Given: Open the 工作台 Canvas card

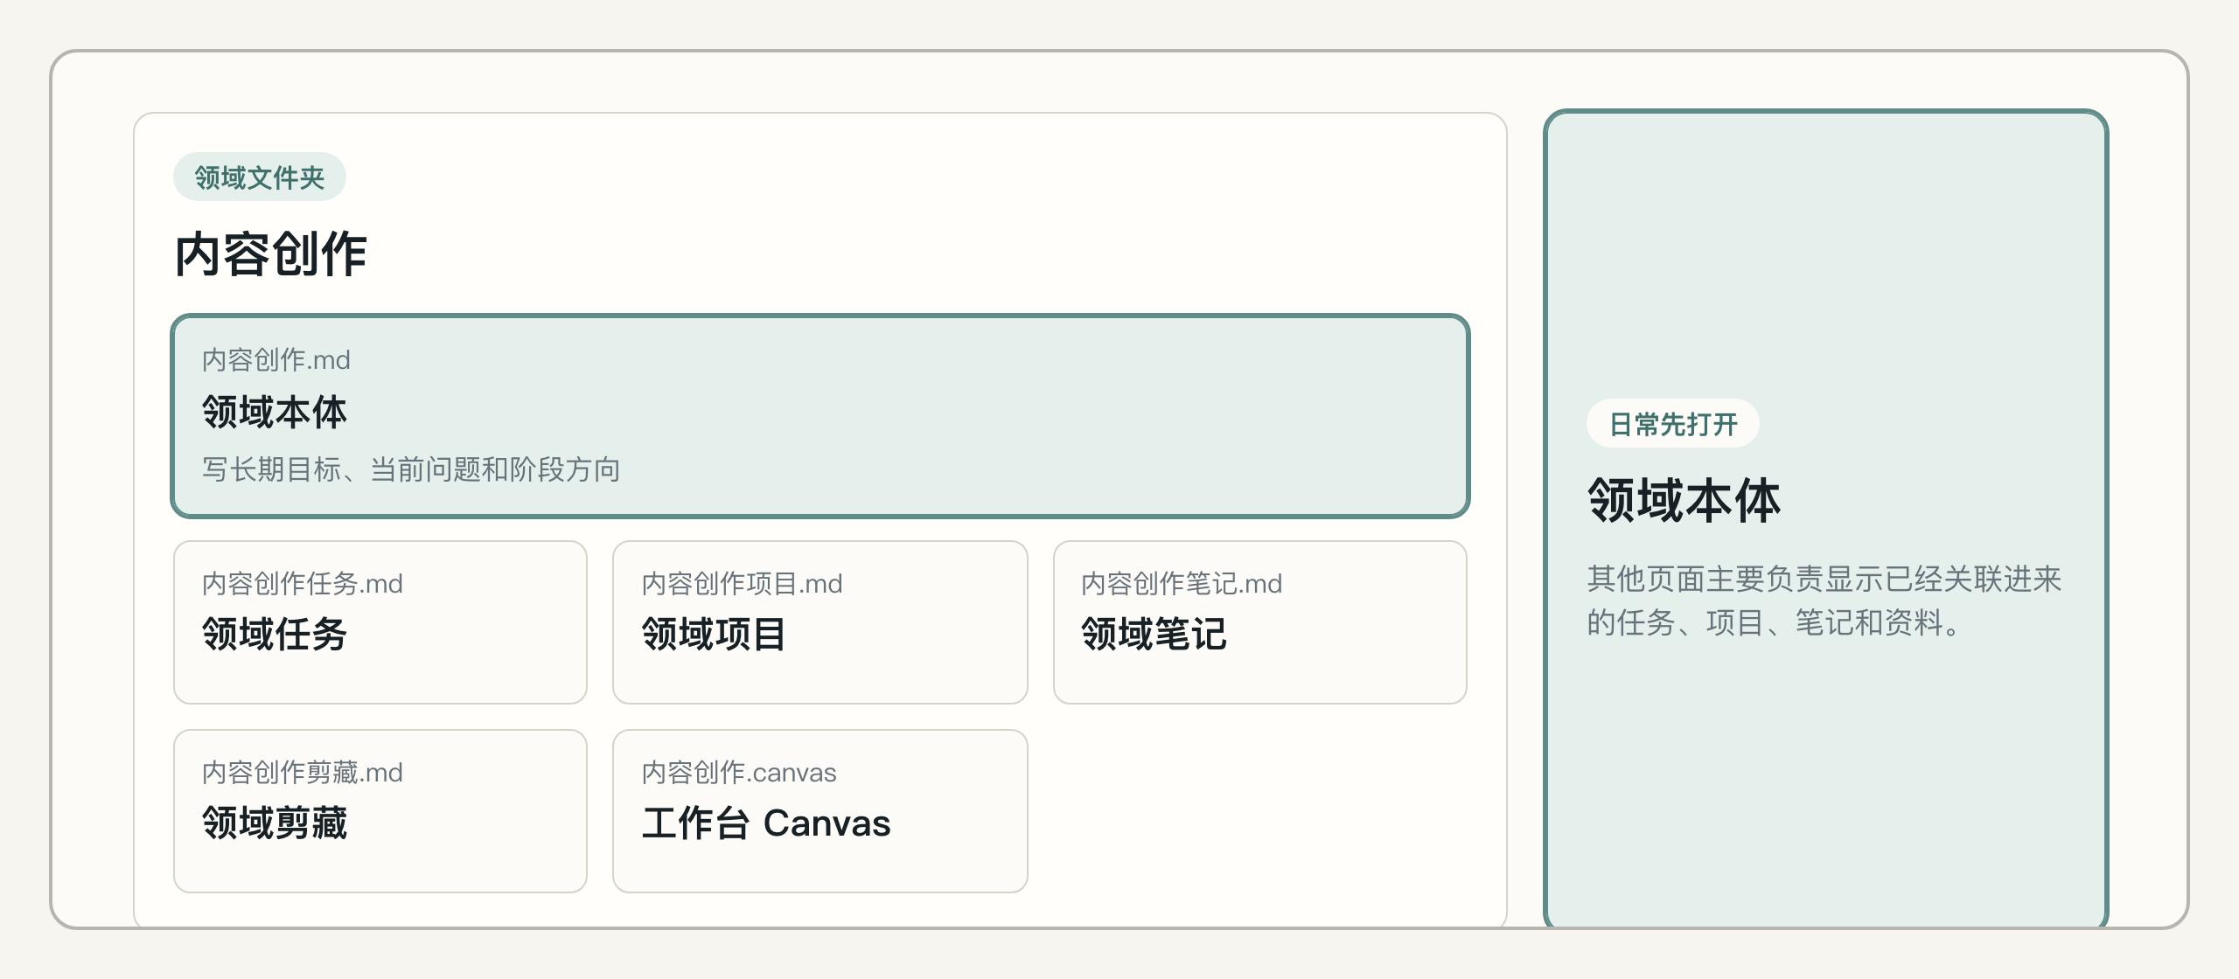Looking at the screenshot, I should pos(820,811).
